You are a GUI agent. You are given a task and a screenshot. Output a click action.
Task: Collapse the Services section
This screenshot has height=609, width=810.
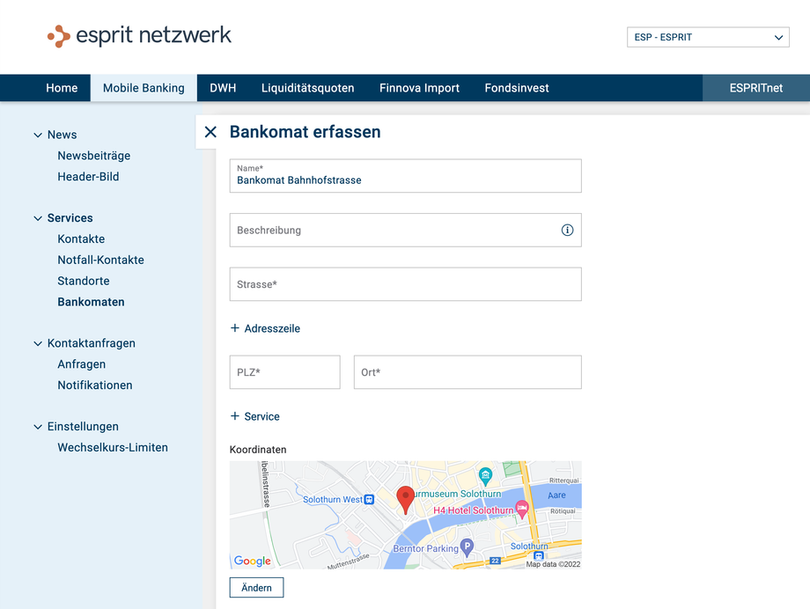pos(38,218)
